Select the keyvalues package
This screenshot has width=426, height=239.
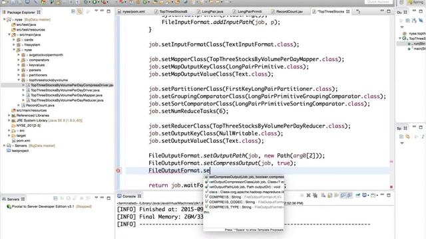[37, 65]
